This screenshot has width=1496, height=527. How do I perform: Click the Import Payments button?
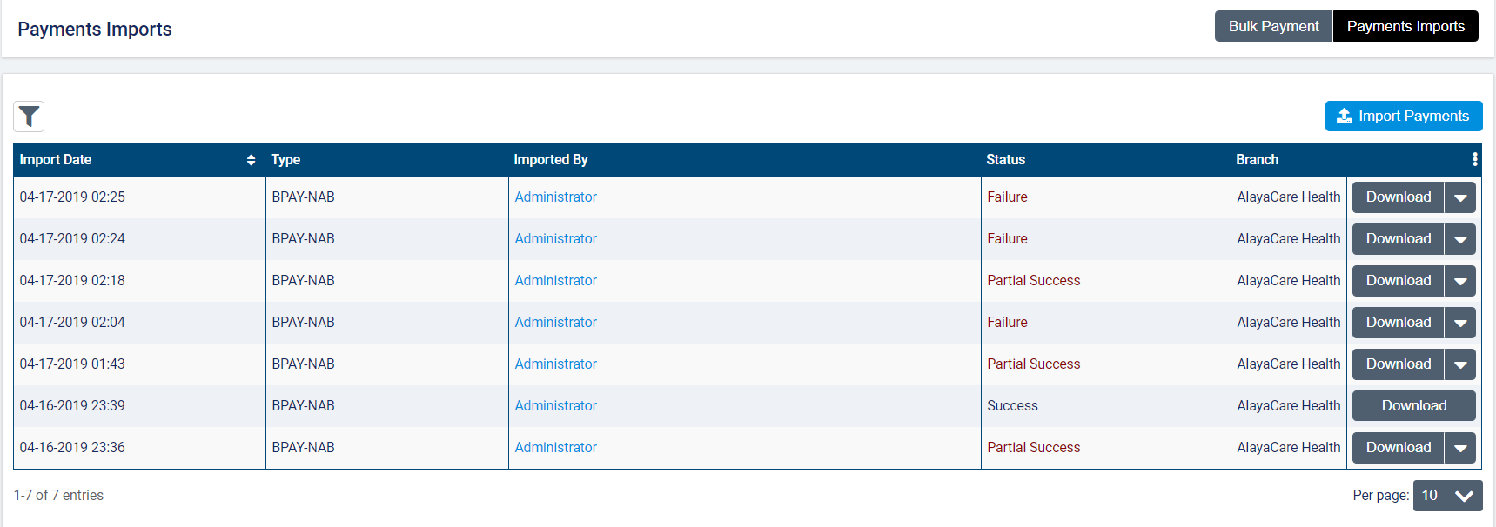click(x=1403, y=117)
